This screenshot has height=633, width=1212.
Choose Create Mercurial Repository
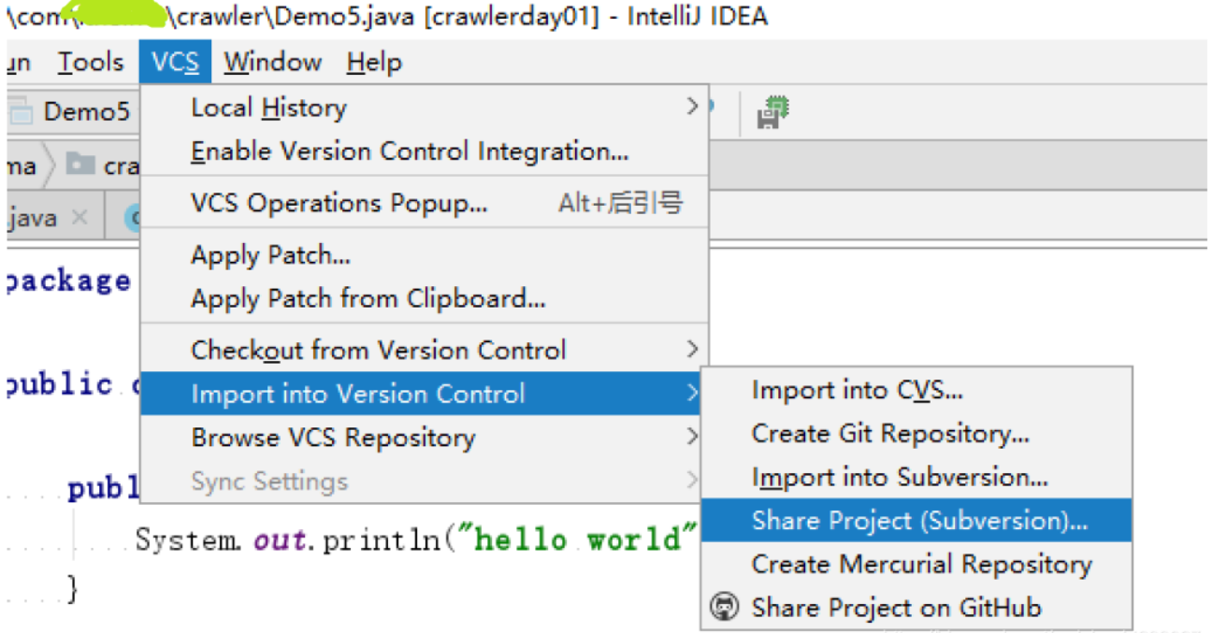(x=921, y=565)
